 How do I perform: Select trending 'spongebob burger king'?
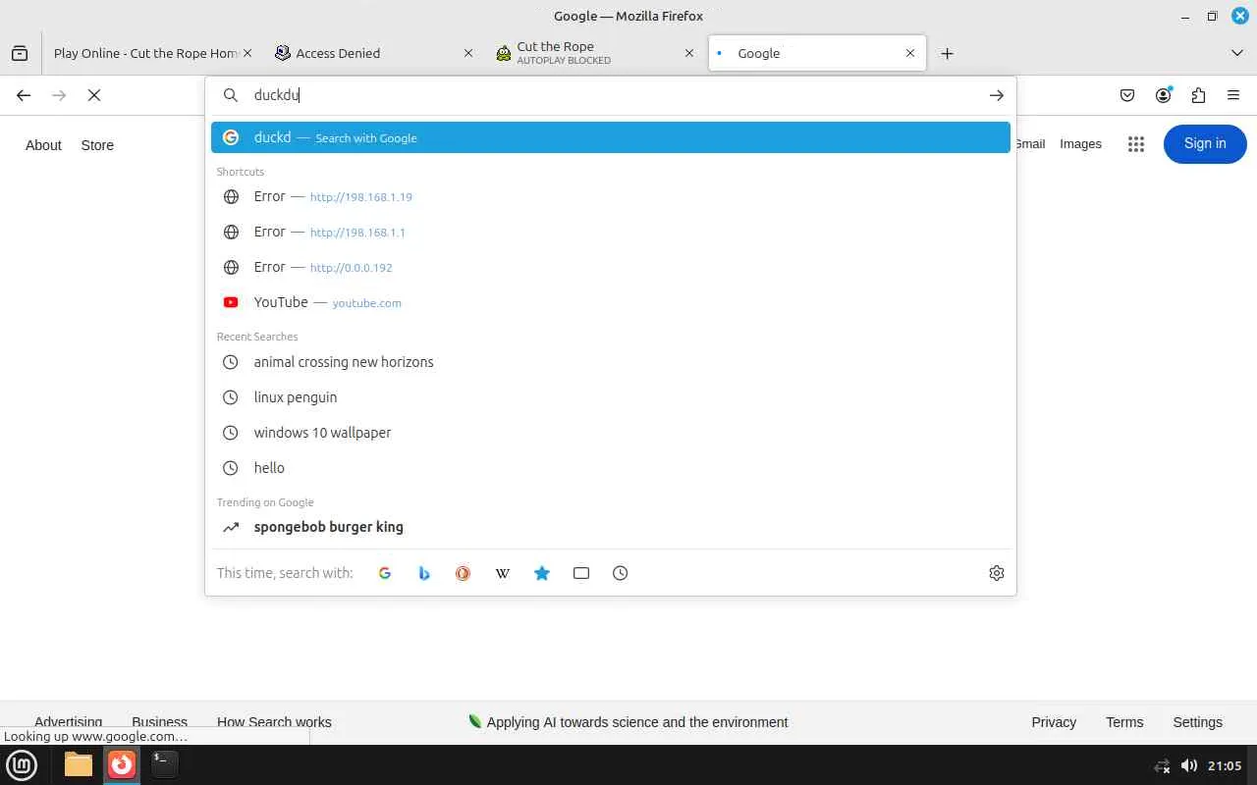coord(611,527)
